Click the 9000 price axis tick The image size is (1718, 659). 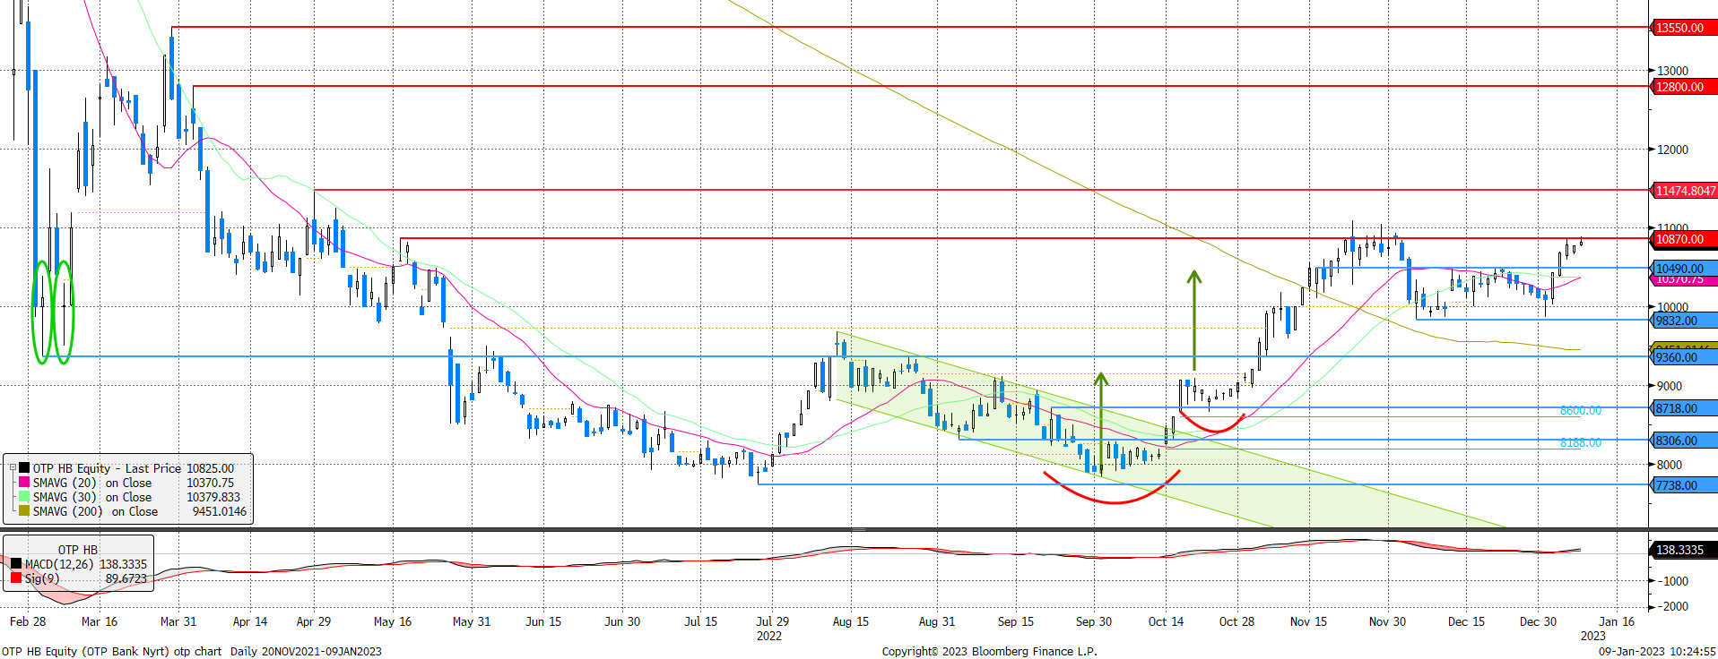(x=1670, y=386)
